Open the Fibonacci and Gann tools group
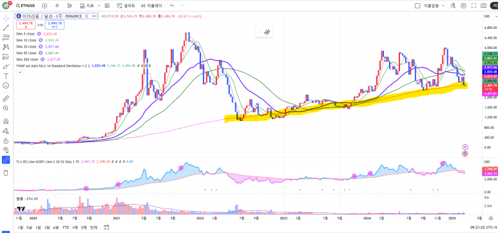This screenshot has width=498, height=233. point(6,37)
